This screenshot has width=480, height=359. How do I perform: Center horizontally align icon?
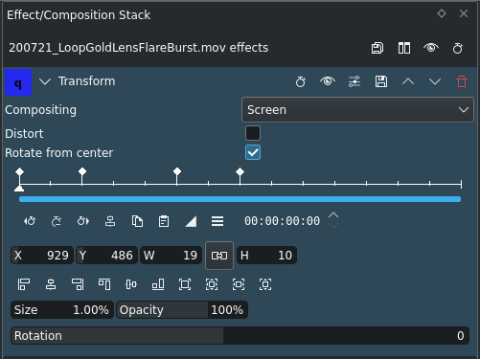click(x=51, y=284)
